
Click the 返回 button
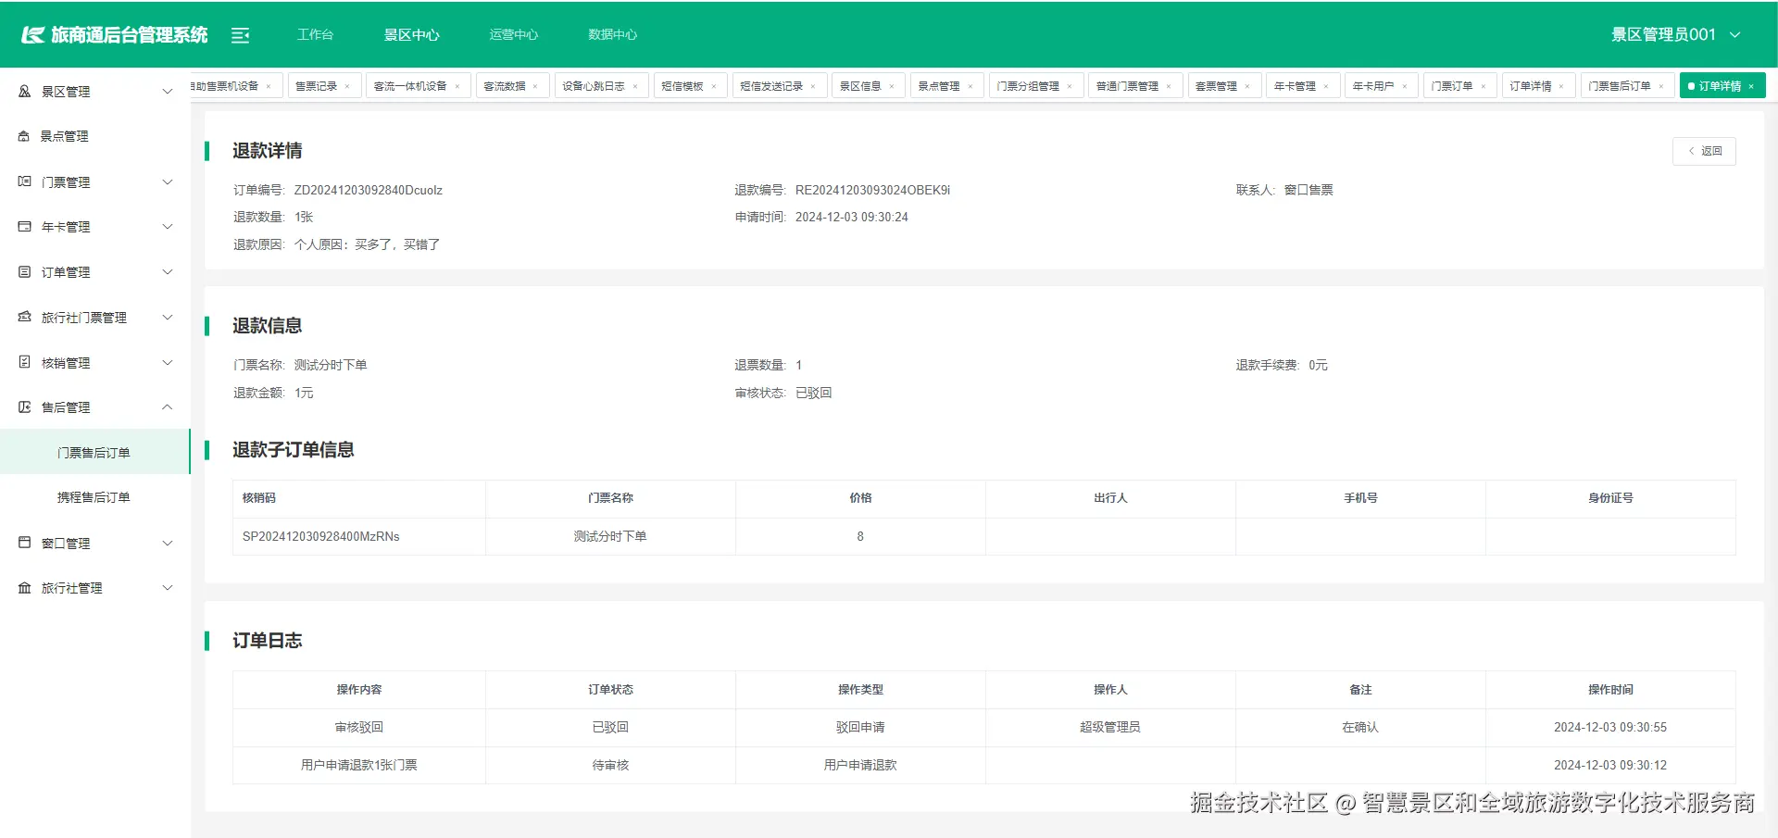coord(1704,151)
